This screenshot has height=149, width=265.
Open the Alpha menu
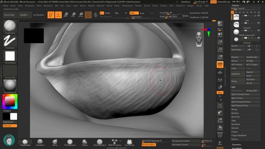(x=5, y=6)
